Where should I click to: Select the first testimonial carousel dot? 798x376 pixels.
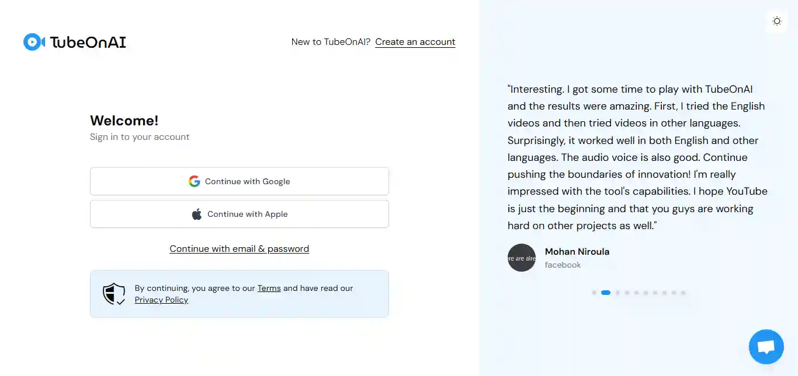[x=594, y=293]
